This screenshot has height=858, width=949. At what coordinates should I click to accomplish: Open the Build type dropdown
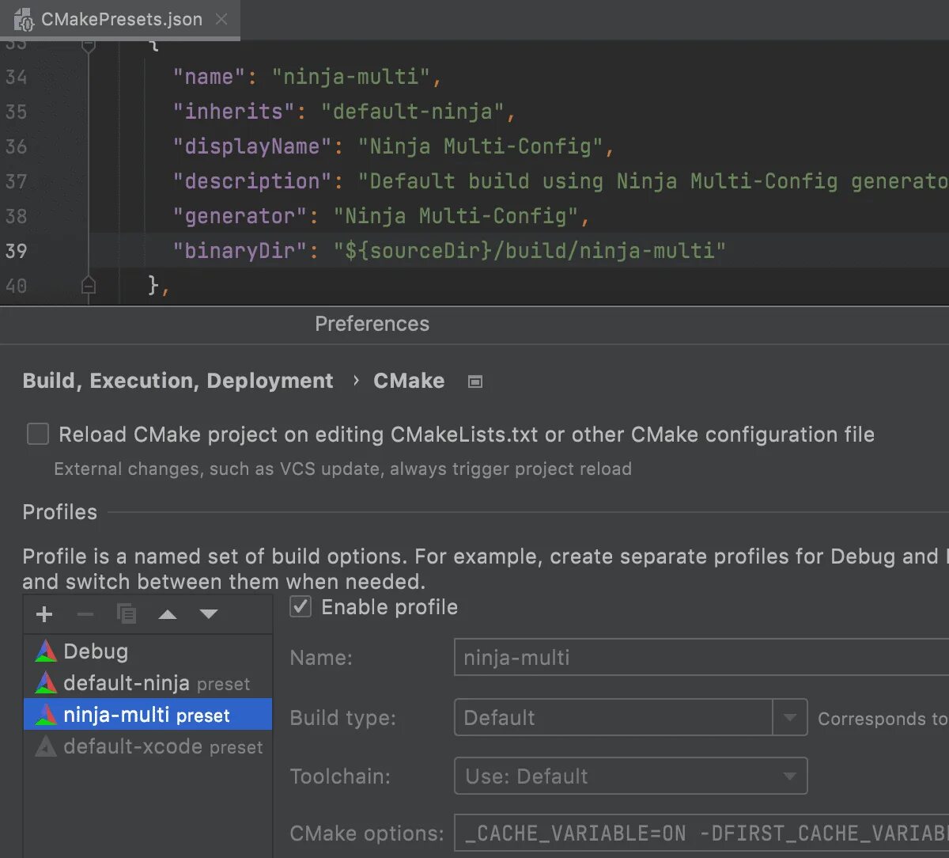pos(789,718)
